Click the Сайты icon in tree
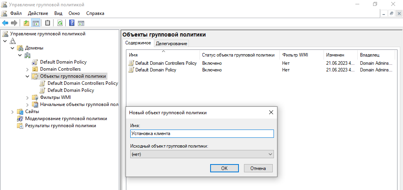This screenshot has width=403, height=190. 20,111
